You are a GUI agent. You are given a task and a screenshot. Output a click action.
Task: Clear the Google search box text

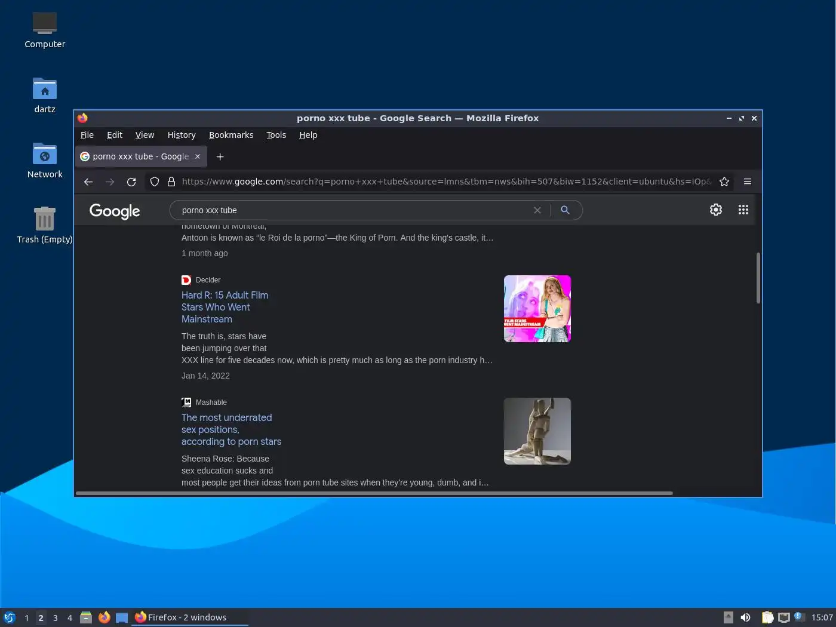537,210
